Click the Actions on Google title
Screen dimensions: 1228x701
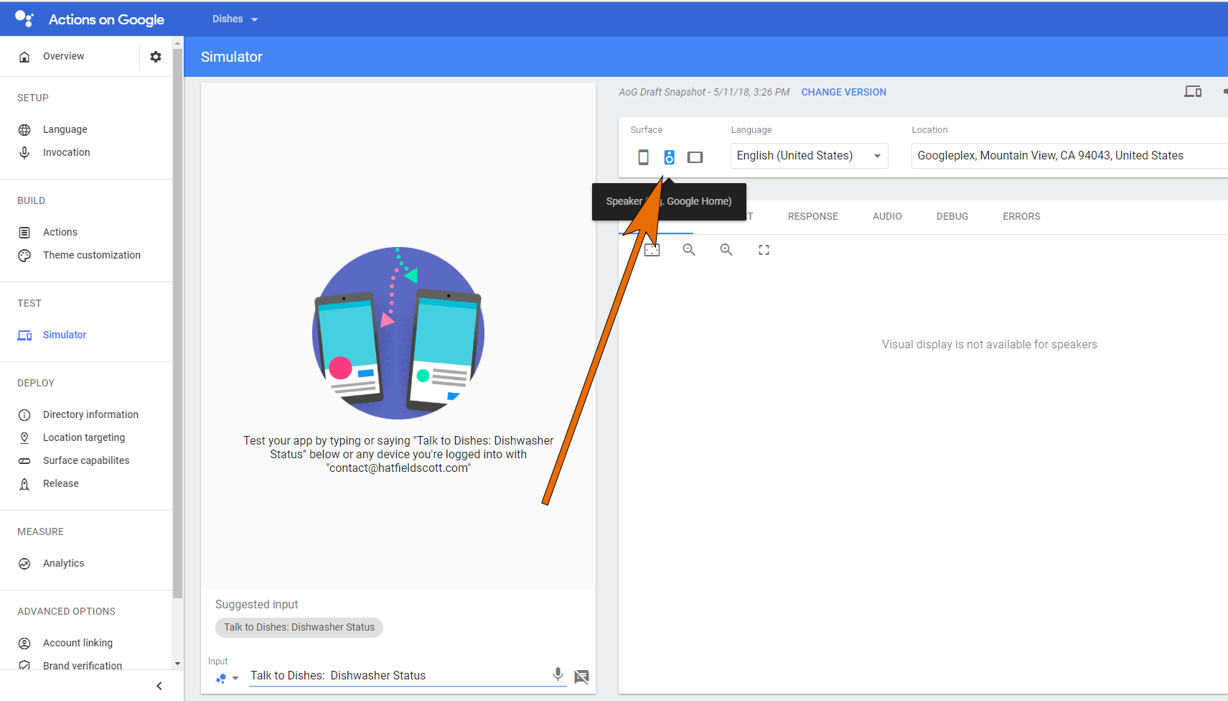point(106,19)
